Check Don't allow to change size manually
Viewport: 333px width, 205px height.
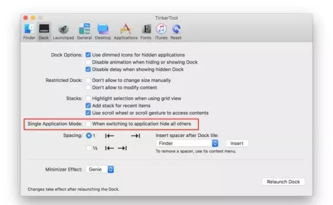(x=88, y=80)
